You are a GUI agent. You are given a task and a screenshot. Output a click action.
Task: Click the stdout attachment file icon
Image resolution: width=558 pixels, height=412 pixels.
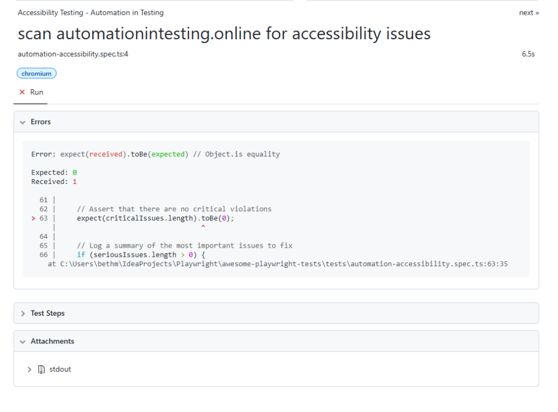pos(41,370)
